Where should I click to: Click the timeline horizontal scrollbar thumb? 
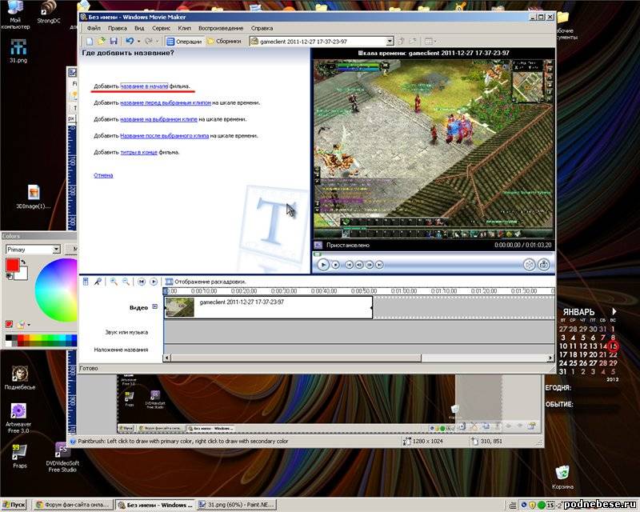[x=296, y=358]
